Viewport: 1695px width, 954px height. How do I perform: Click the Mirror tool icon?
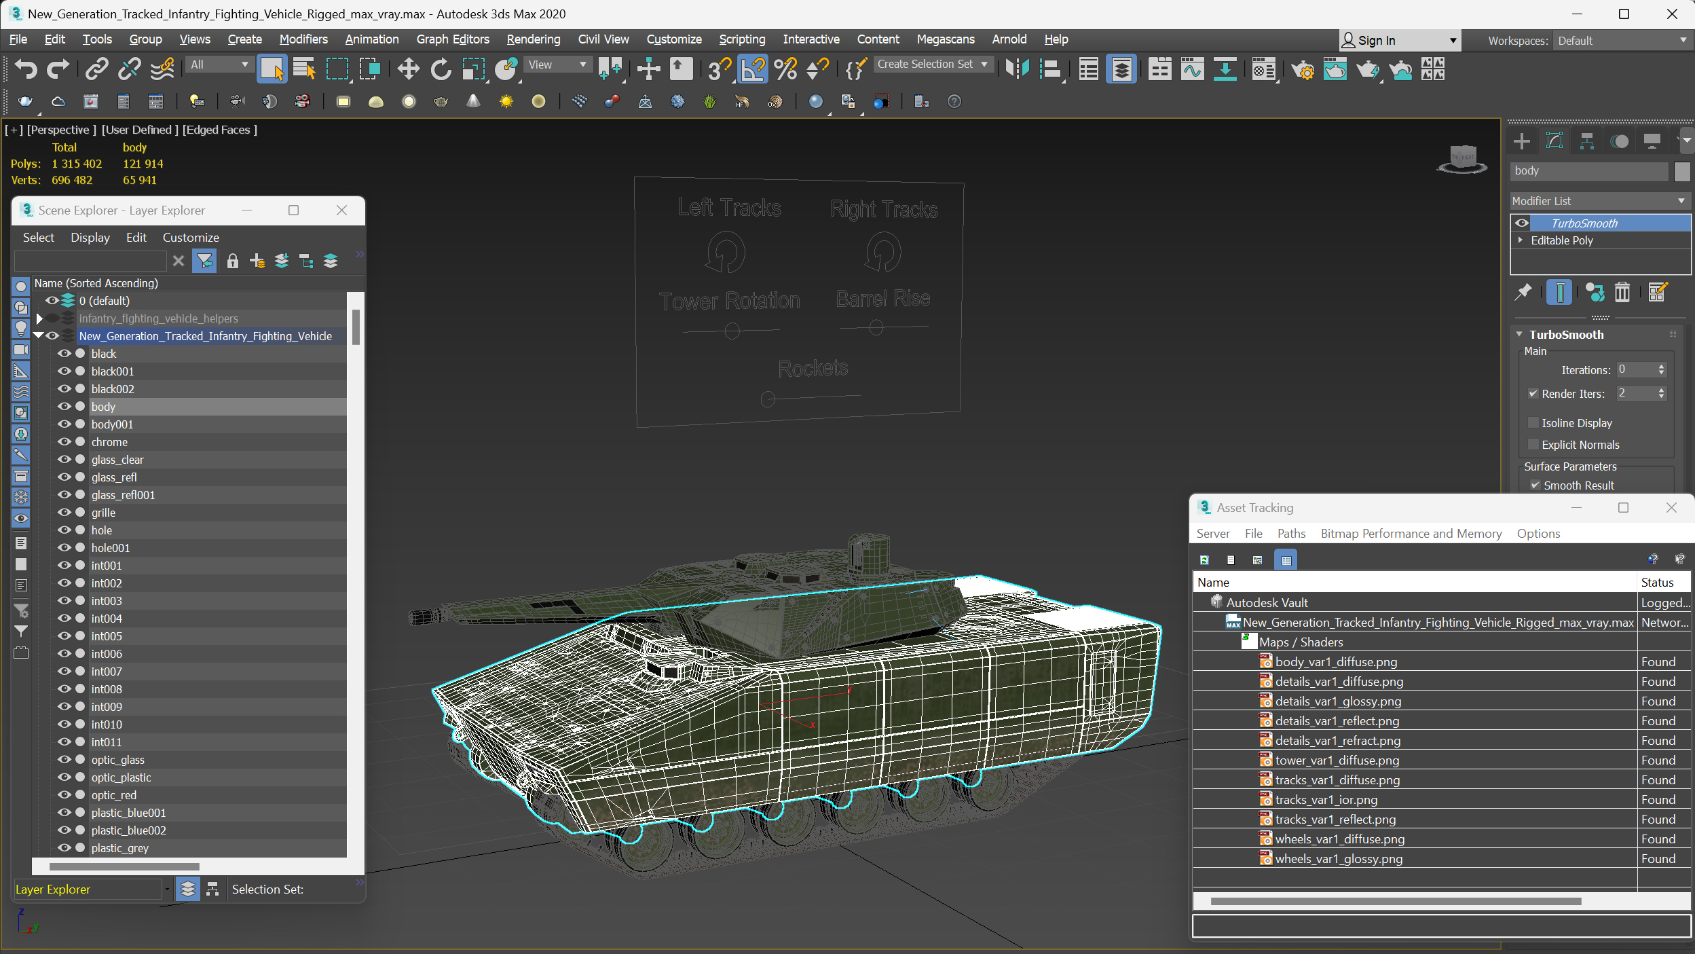pos(1017,69)
